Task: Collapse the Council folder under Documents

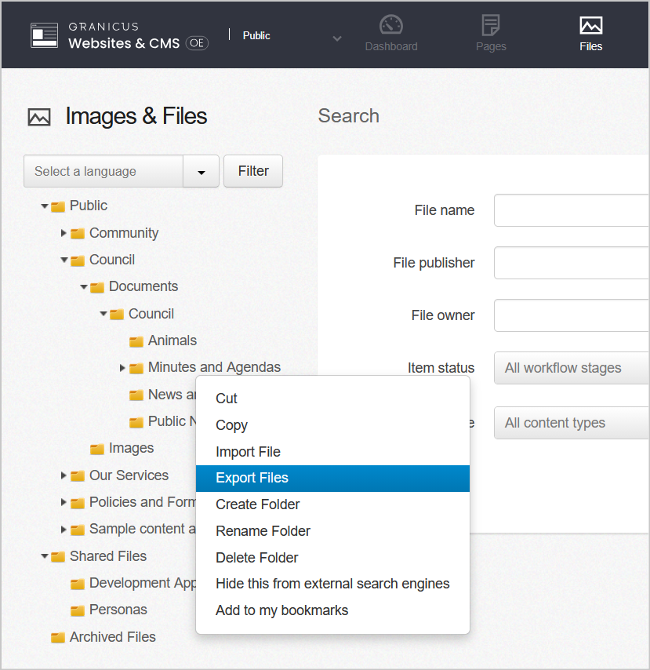Action: point(103,314)
